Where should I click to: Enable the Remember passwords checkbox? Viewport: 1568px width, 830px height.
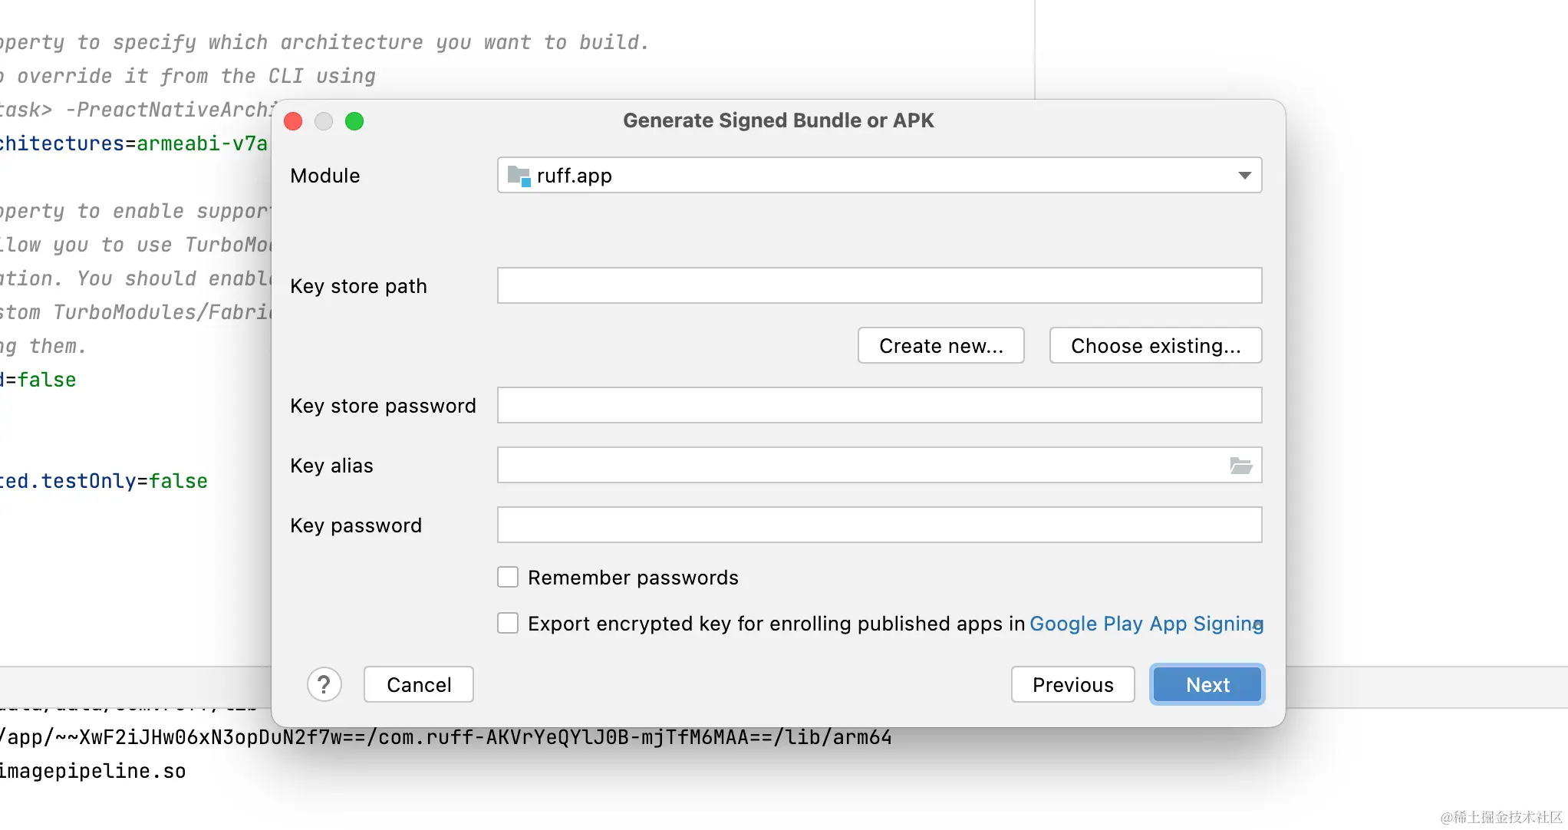(508, 577)
